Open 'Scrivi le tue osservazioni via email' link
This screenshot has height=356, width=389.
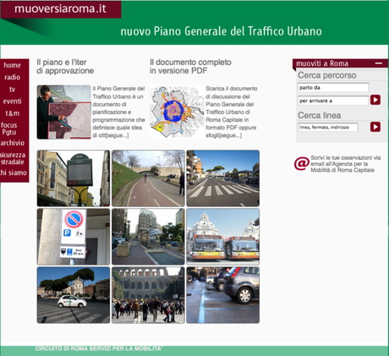346,164
